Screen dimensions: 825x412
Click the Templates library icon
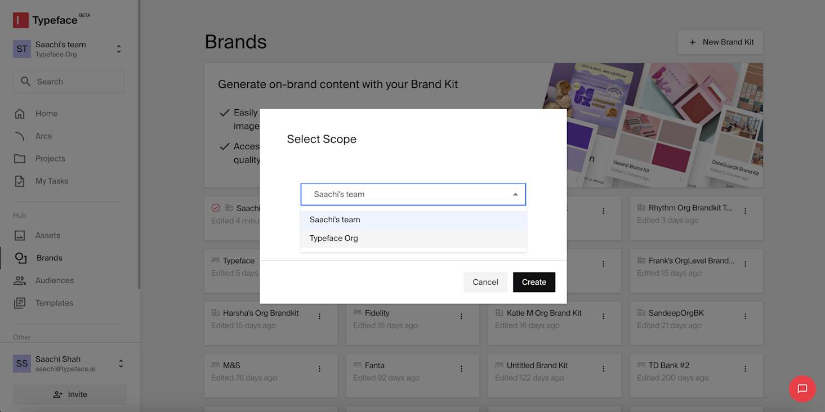click(x=20, y=303)
